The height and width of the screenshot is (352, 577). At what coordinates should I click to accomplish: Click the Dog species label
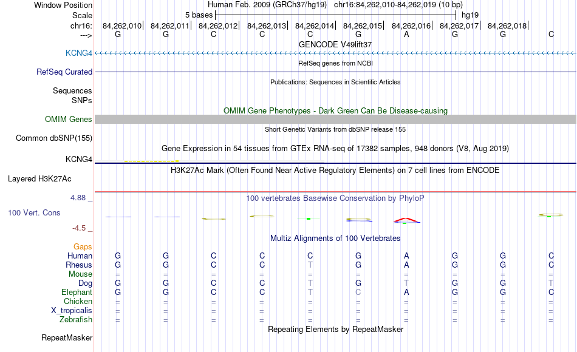click(x=86, y=283)
